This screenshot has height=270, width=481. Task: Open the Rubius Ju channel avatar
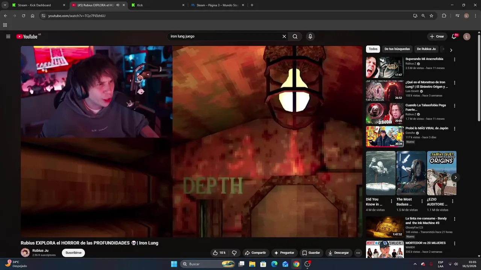point(25,253)
